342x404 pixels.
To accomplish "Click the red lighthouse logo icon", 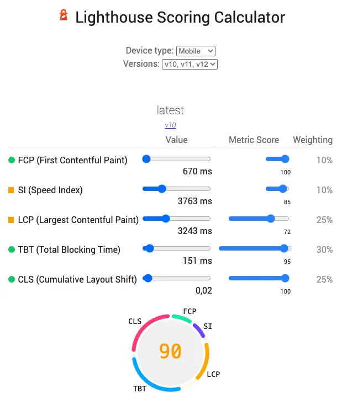I will (64, 15).
